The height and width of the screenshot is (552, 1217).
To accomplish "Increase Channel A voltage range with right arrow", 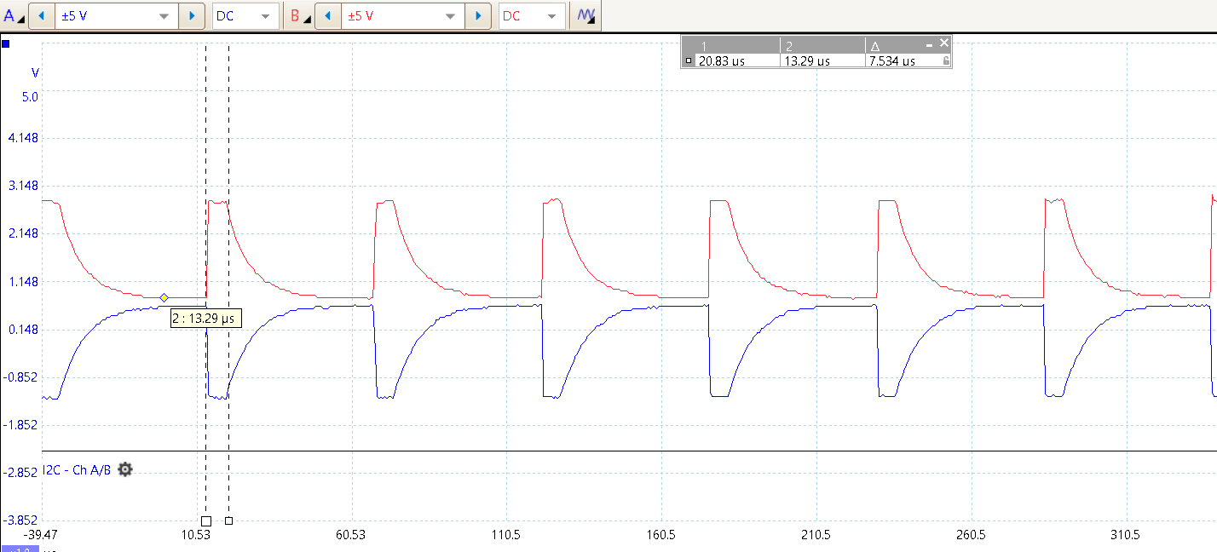I will (x=193, y=15).
